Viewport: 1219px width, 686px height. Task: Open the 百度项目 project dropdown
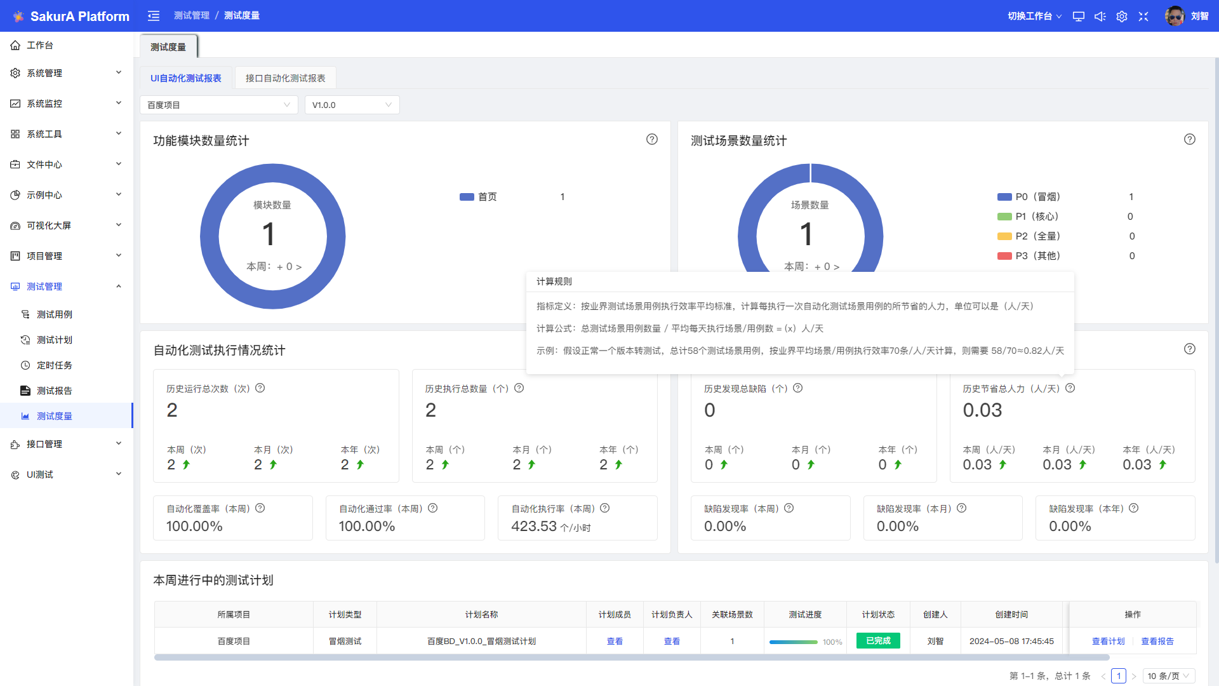[219, 105]
